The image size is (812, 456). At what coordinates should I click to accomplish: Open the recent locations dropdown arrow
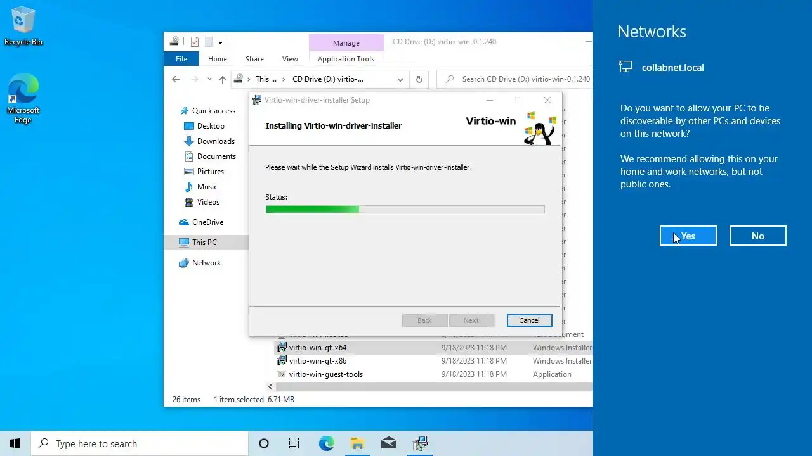pos(209,79)
